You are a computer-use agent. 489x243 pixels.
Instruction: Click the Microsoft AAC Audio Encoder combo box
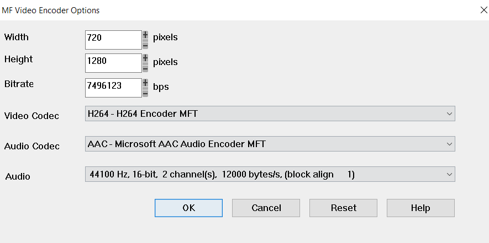270,144
